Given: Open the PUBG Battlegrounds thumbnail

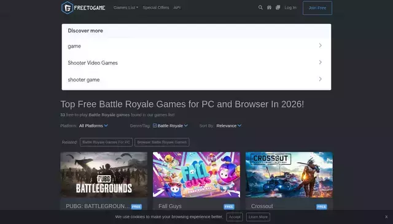Looking at the screenshot, I should [x=104, y=175].
